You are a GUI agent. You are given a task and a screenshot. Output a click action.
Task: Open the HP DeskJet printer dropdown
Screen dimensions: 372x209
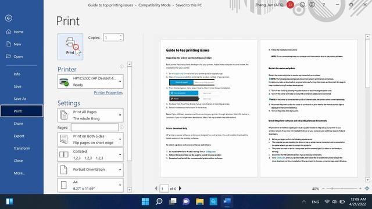tap(91, 81)
